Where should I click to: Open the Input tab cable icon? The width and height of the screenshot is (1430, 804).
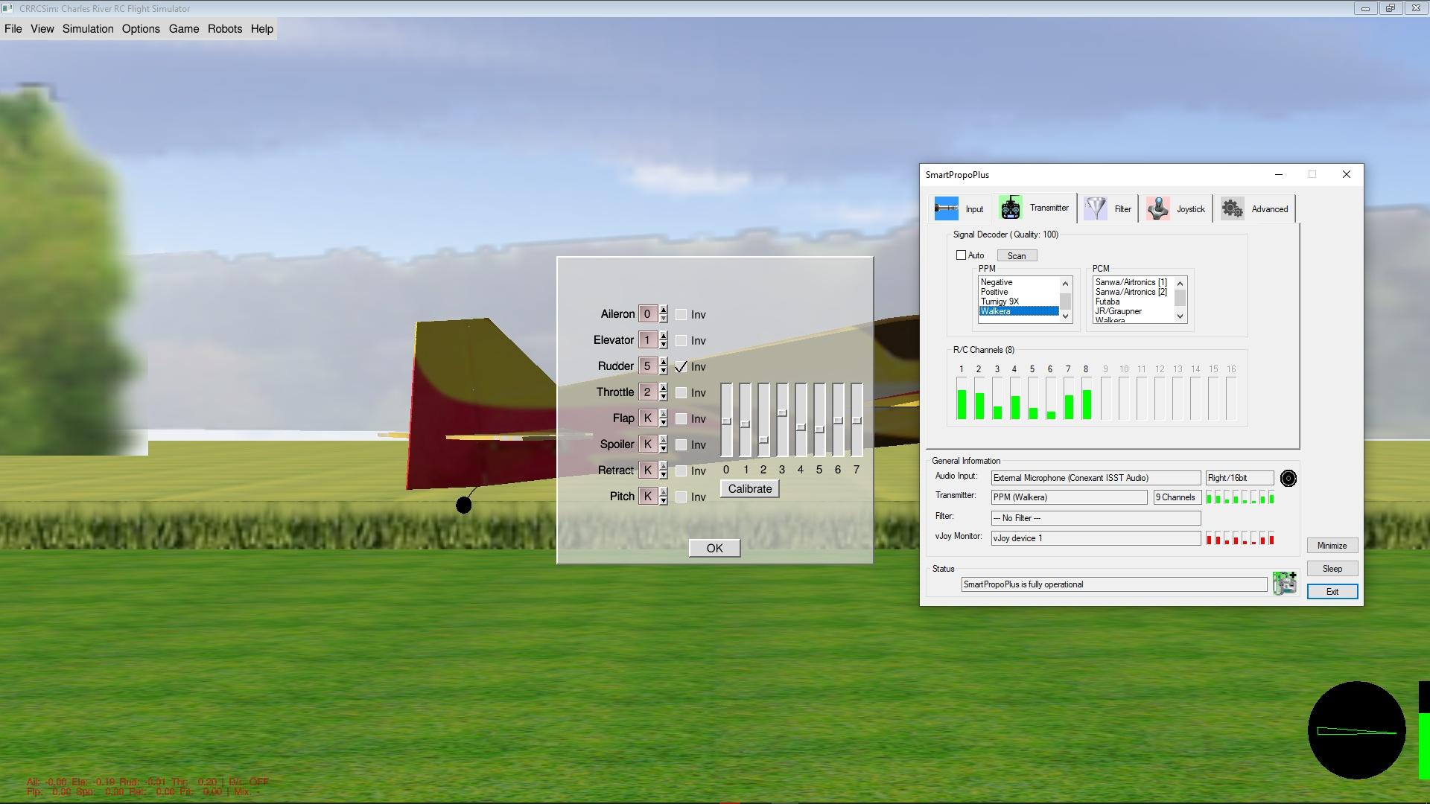tap(946, 208)
